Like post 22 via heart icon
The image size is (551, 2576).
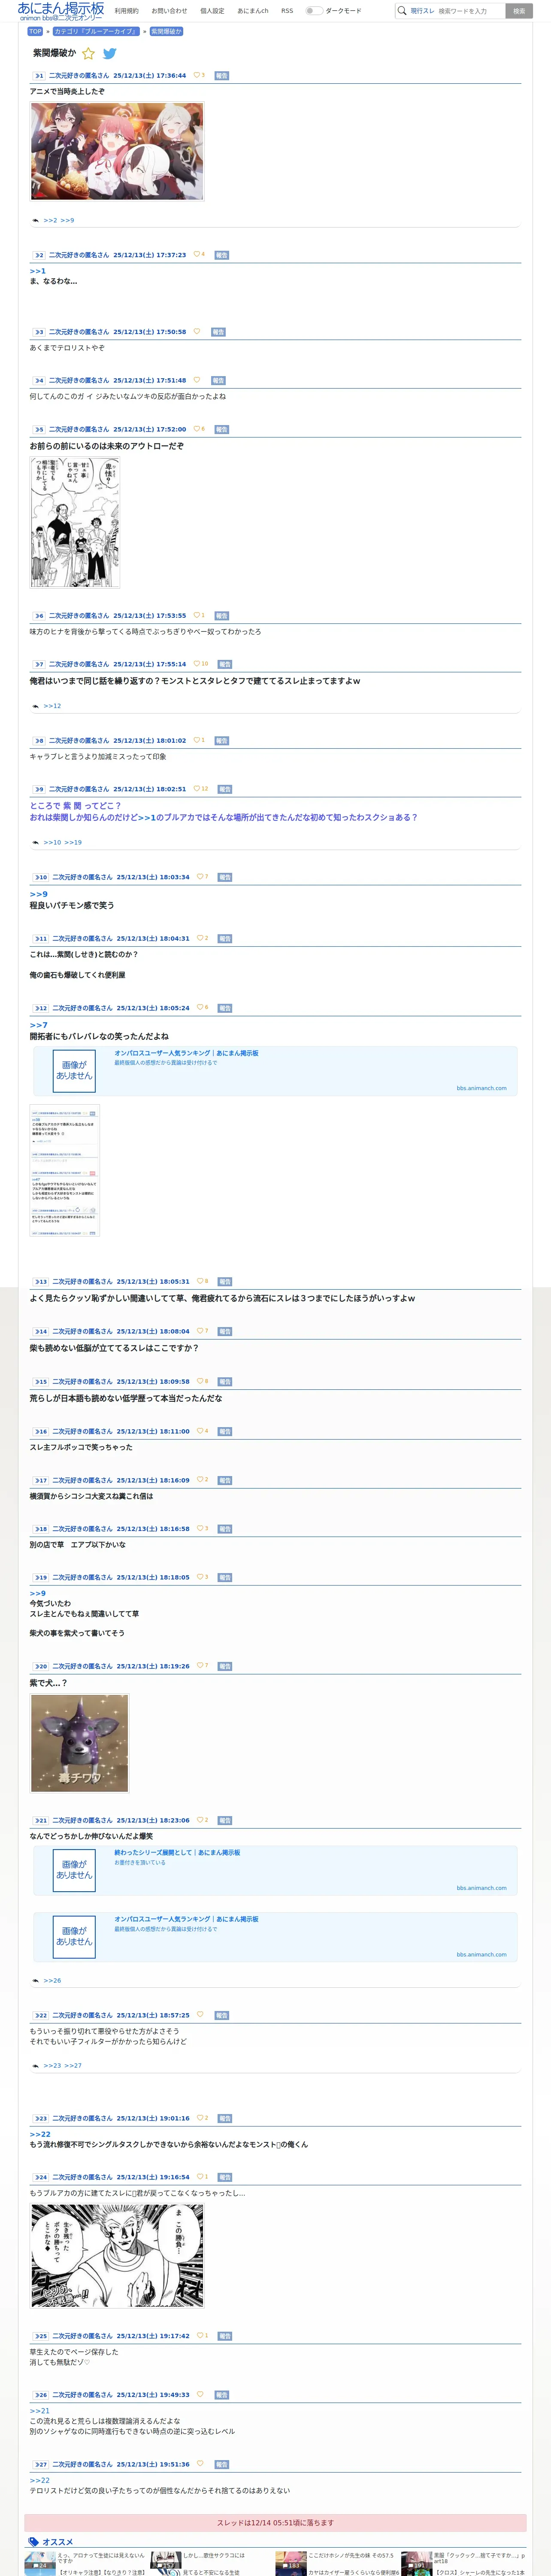coord(200,2015)
